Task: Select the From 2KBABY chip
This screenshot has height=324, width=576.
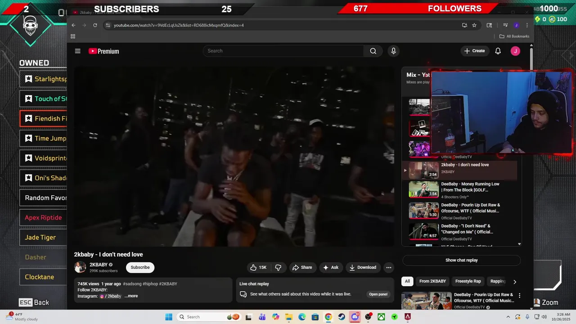Action: [432, 281]
